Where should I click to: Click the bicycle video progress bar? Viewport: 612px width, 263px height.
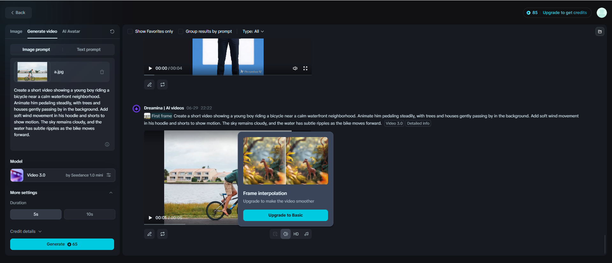[x=191, y=224]
